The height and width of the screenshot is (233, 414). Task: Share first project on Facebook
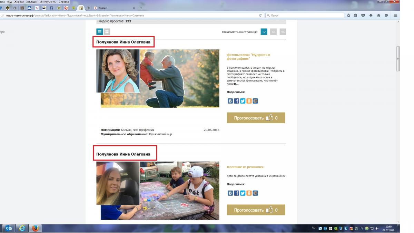click(236, 101)
